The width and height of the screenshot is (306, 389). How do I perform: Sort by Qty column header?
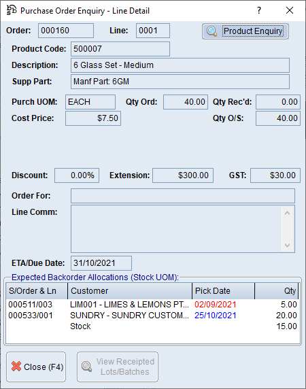[277, 291]
